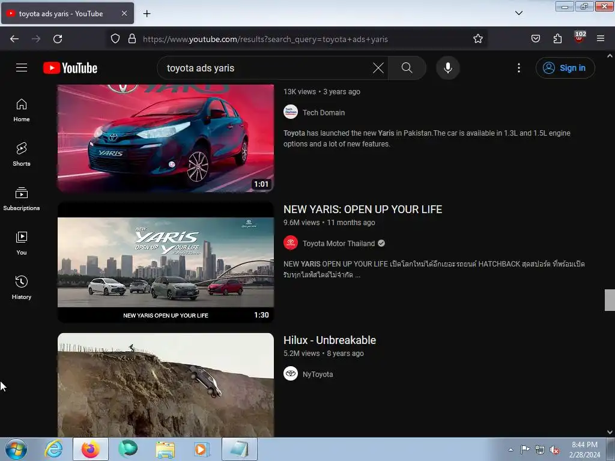Reload the page with refresh icon

point(58,39)
